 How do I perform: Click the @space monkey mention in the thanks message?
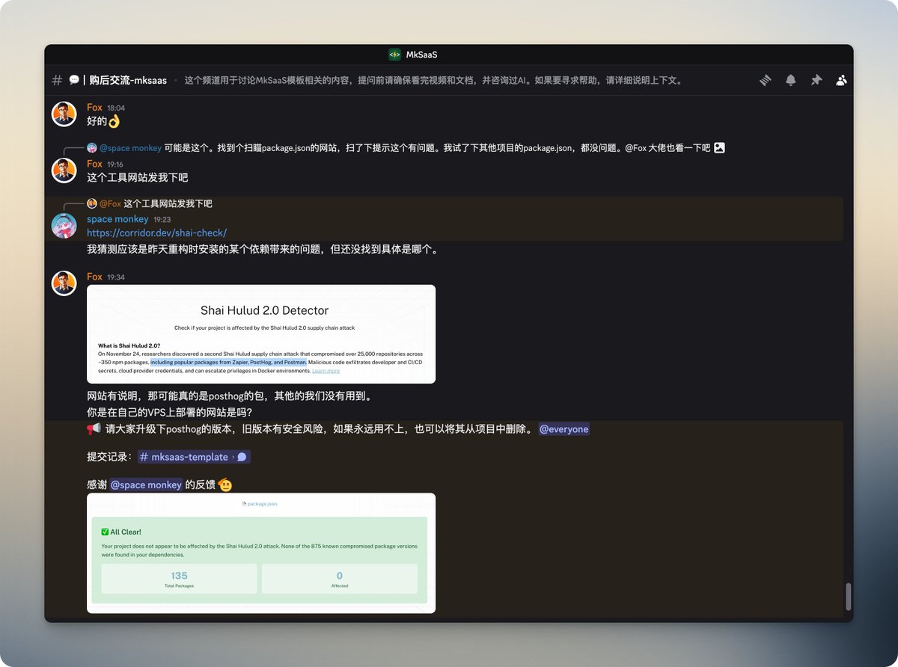pyautogui.click(x=146, y=485)
